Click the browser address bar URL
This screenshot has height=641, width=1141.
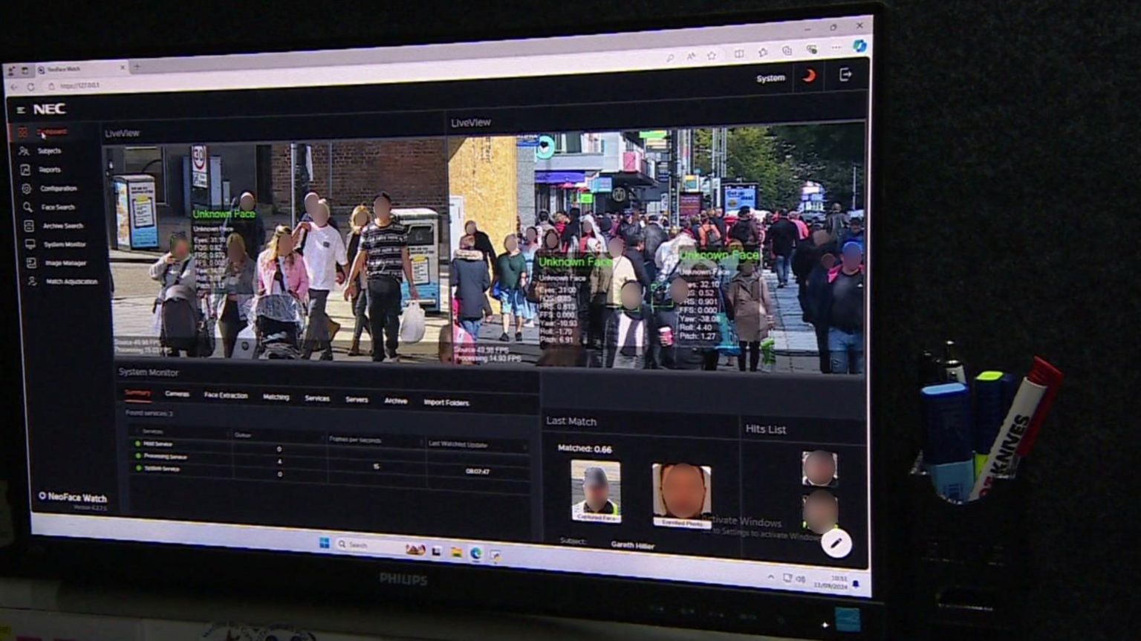point(79,86)
